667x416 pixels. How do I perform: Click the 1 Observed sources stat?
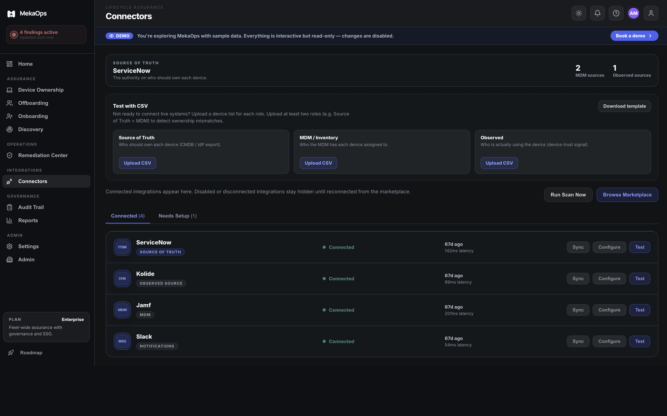[x=632, y=71]
